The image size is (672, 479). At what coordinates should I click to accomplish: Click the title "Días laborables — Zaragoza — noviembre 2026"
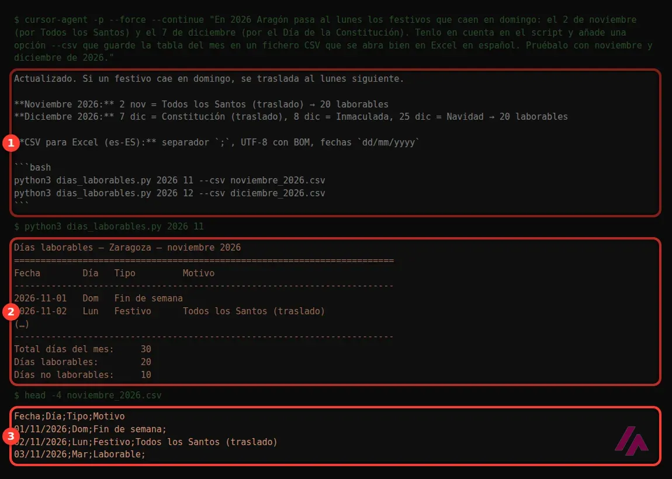pos(127,248)
